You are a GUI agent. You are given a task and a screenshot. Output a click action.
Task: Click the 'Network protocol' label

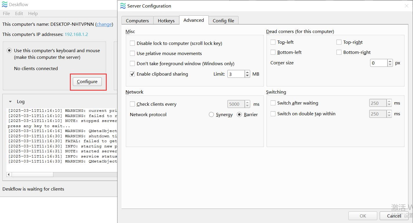pos(148,114)
